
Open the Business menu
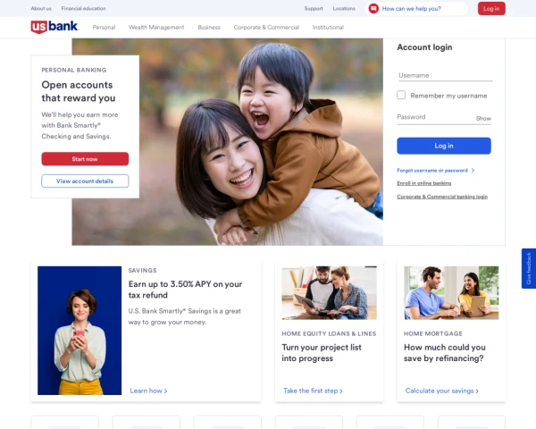209,28
